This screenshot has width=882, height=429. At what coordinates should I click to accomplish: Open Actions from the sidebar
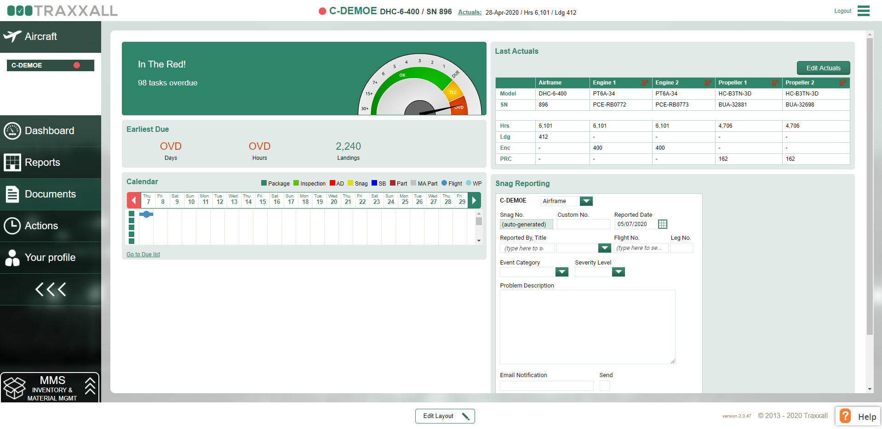51,226
